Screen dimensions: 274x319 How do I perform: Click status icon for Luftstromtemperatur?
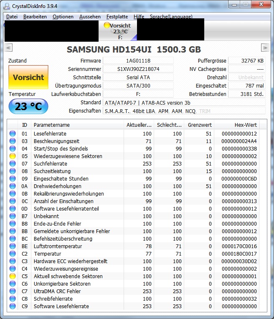(13, 246)
